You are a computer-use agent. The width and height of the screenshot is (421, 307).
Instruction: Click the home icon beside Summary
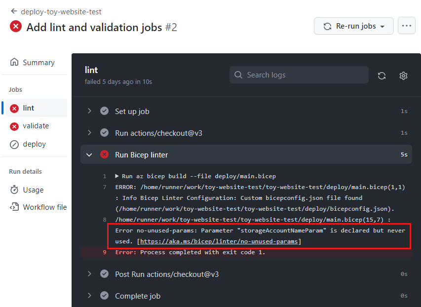click(x=14, y=62)
